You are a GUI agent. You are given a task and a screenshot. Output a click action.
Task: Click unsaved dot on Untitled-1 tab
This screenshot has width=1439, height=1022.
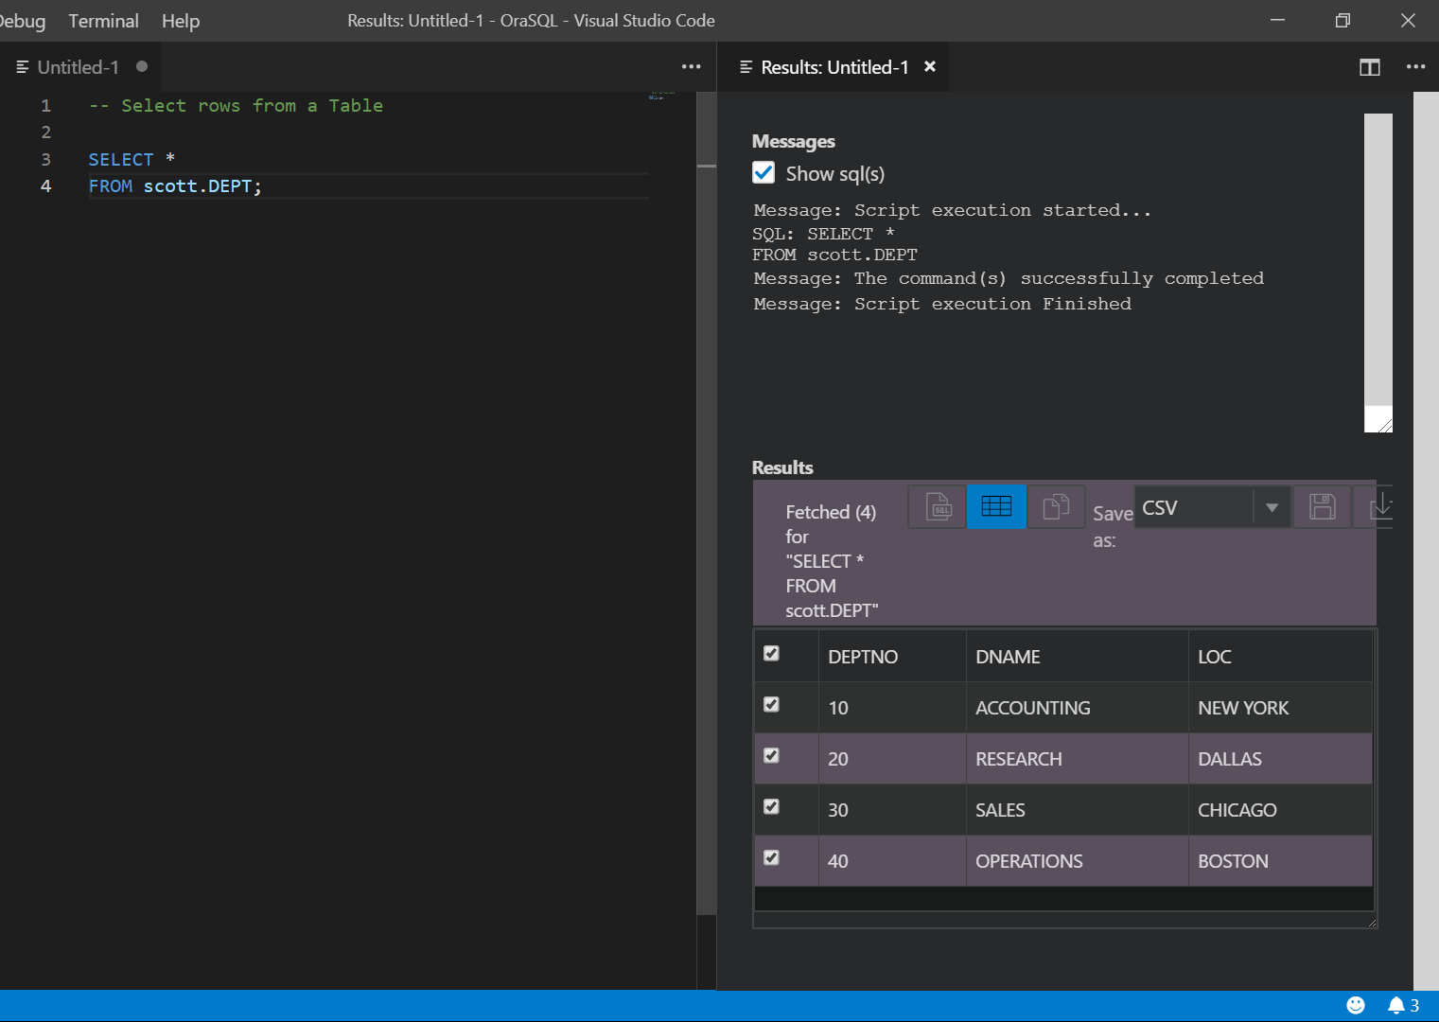coord(142,66)
